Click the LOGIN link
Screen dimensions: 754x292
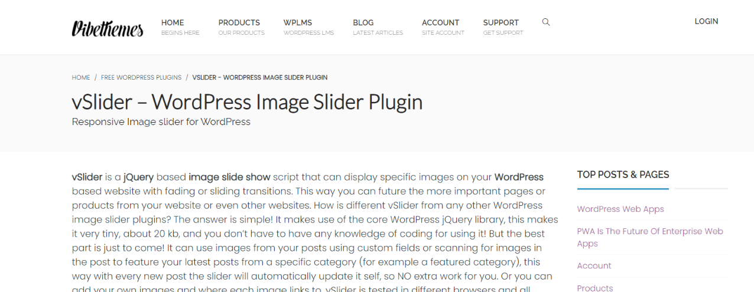pyautogui.click(x=706, y=21)
